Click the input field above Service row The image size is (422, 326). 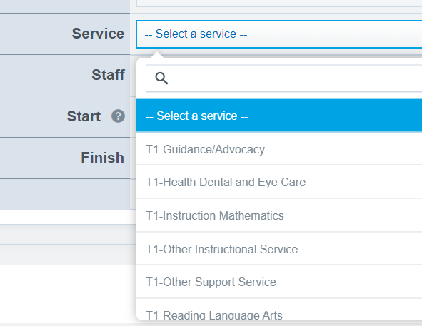coord(279,4)
